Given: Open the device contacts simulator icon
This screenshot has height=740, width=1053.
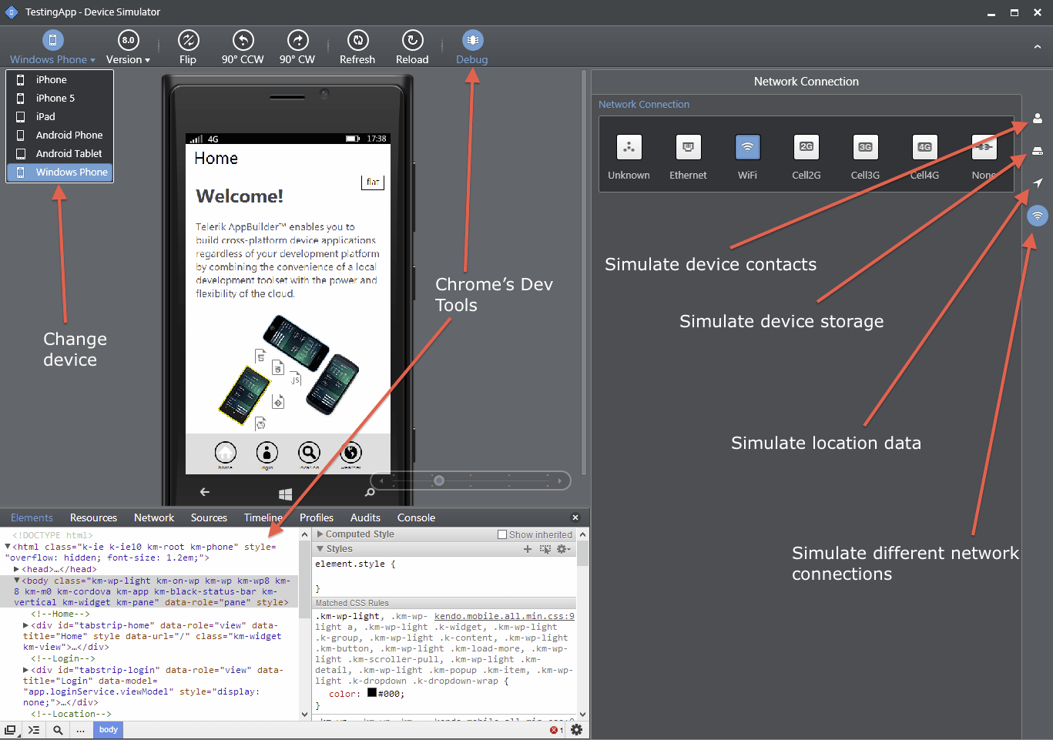Looking at the screenshot, I should pos(1038,119).
